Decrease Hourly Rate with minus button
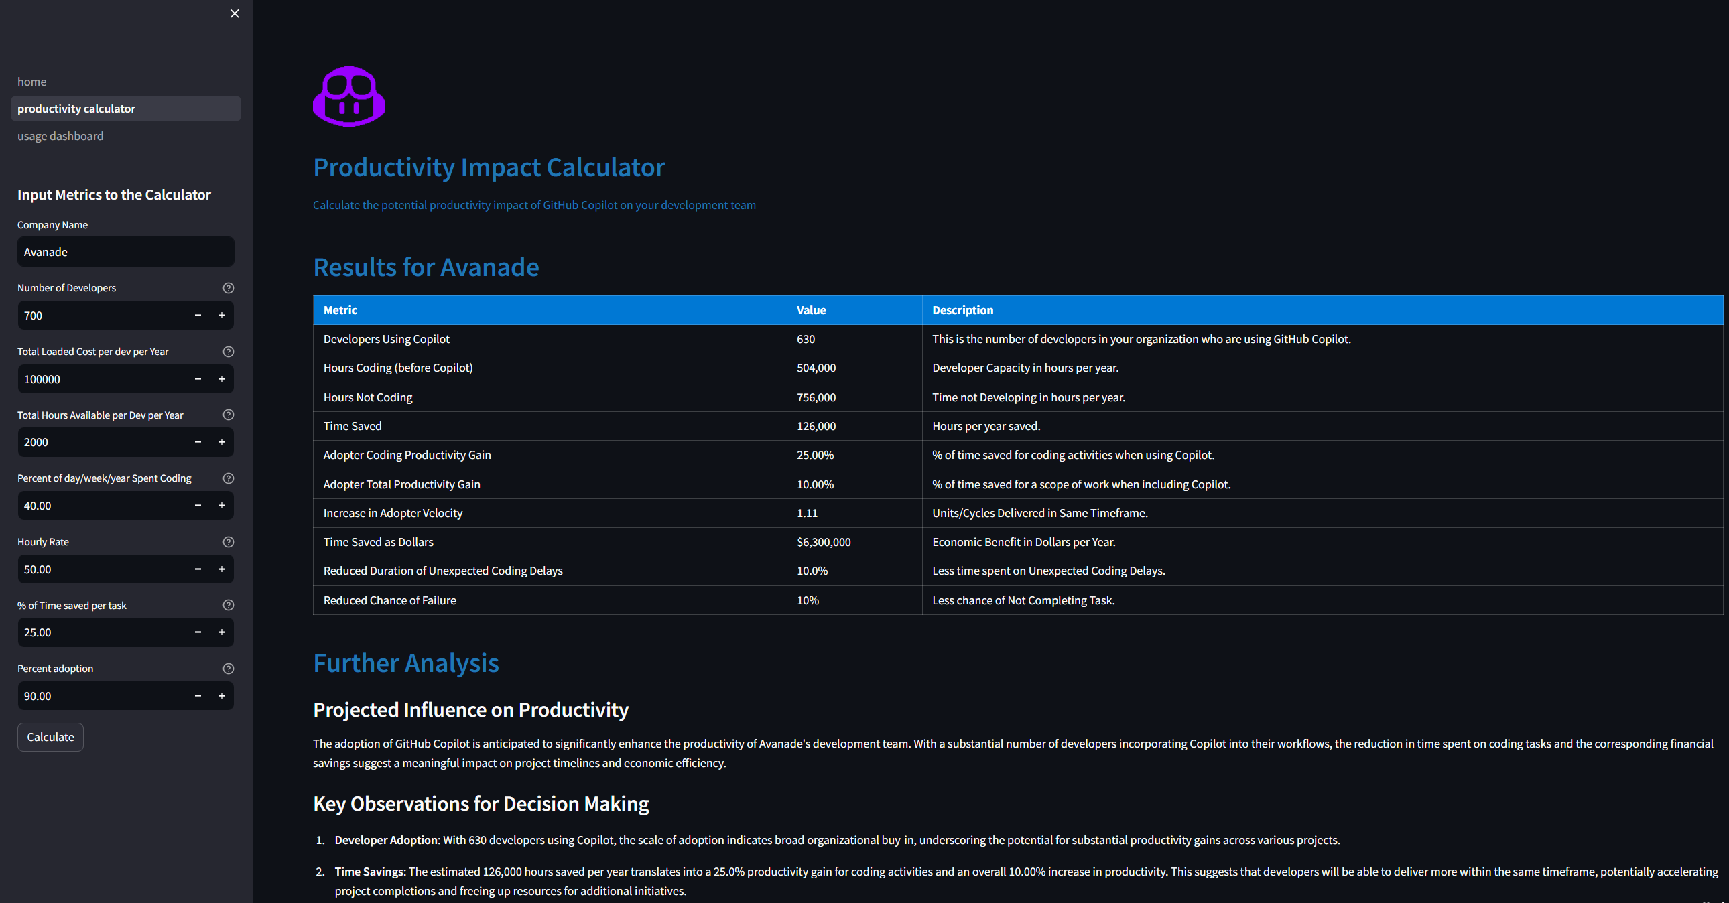Image resolution: width=1729 pixels, height=903 pixels. [x=198, y=569]
